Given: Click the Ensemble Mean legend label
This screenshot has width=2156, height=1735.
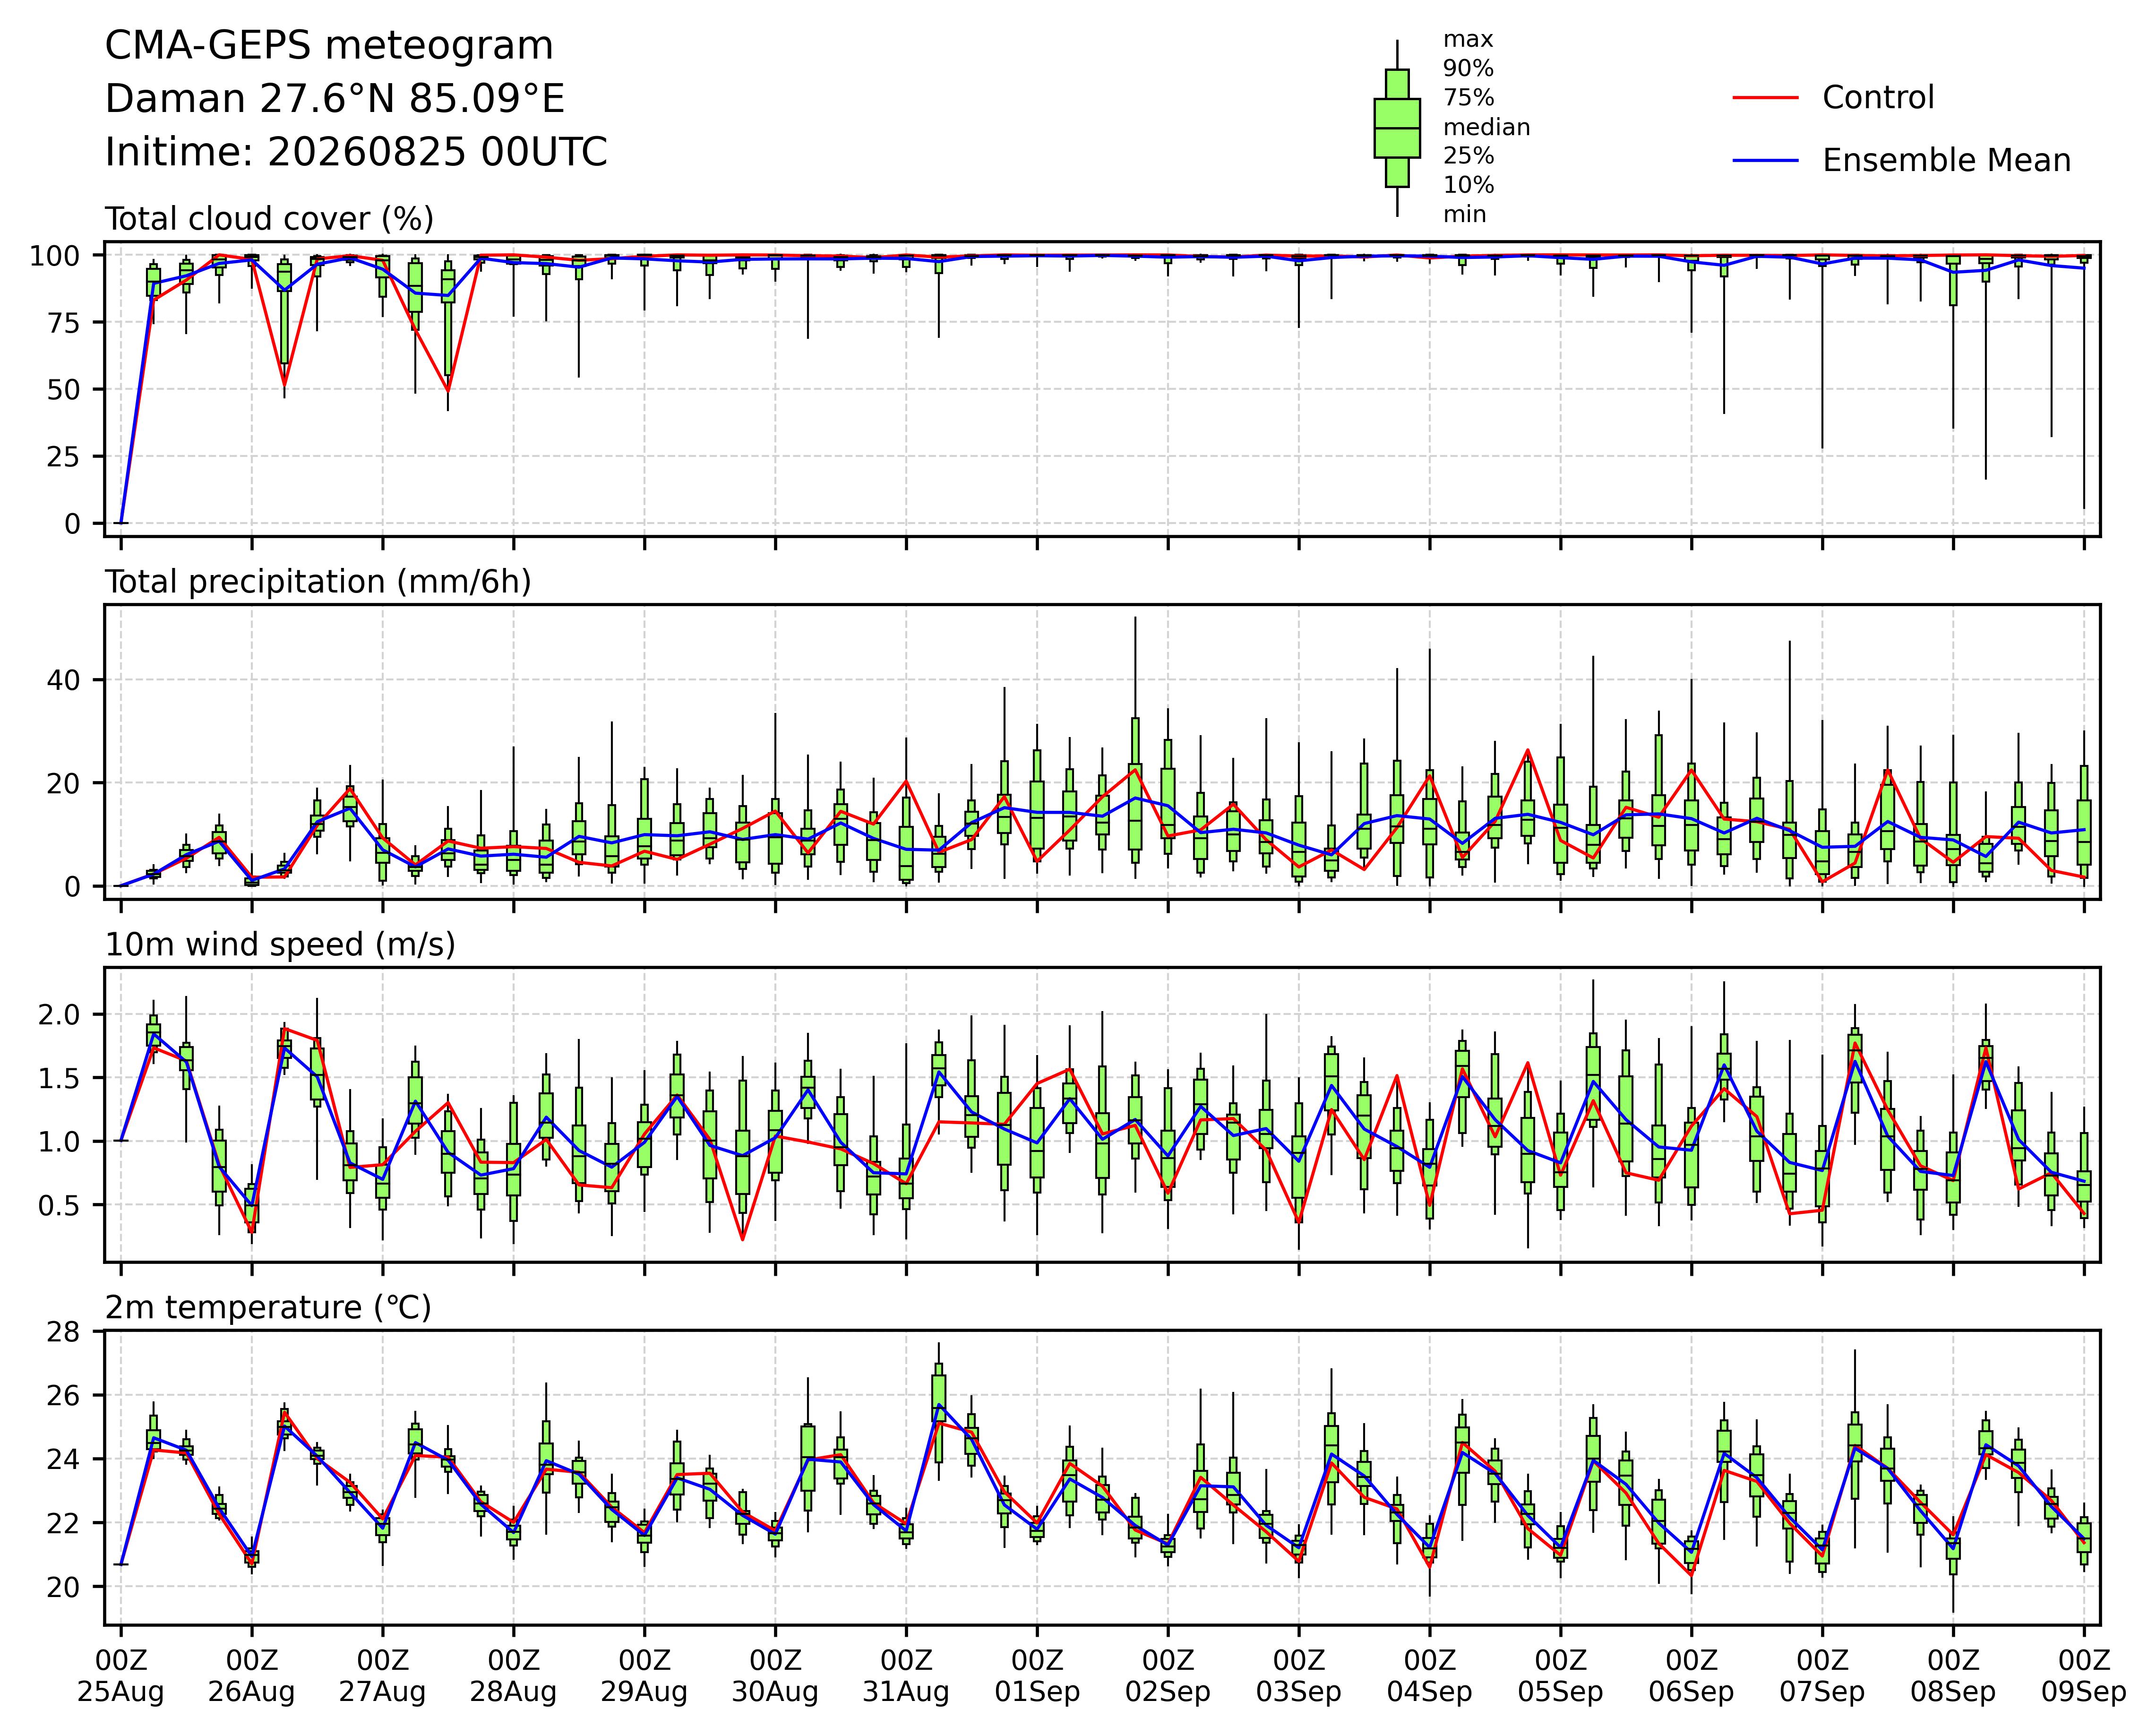Looking at the screenshot, I should [1946, 161].
